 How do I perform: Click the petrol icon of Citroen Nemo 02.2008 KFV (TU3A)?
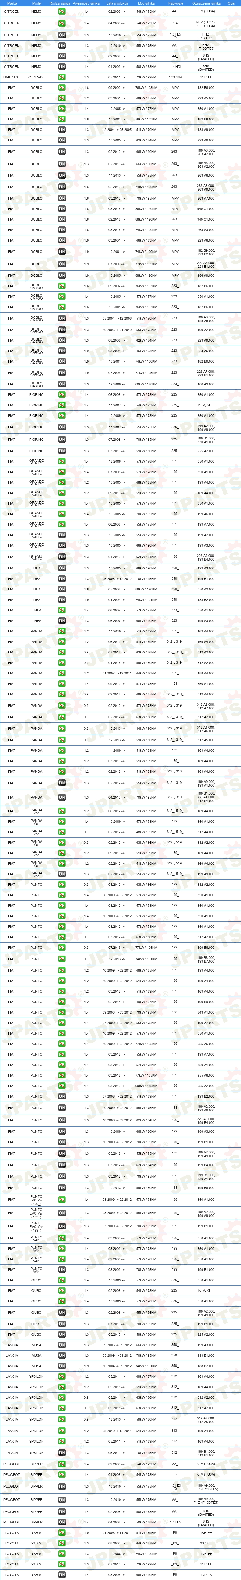pos(62,11)
